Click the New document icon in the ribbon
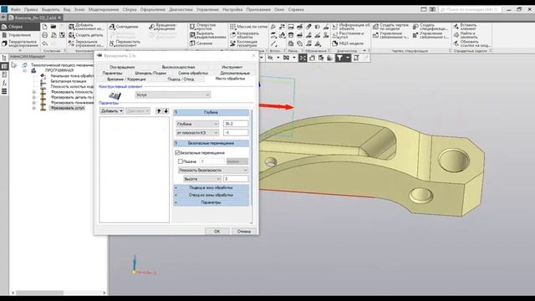This screenshot has height=301, width=535. coord(44,27)
